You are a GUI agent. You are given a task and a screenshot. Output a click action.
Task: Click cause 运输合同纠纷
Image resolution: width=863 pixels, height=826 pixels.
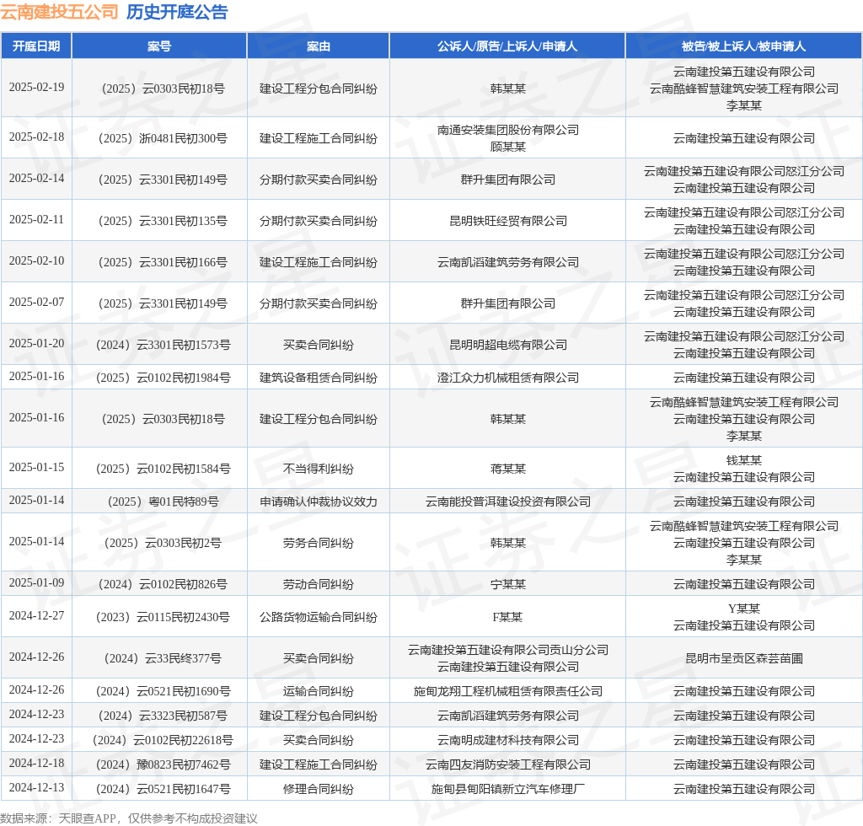[x=318, y=691]
